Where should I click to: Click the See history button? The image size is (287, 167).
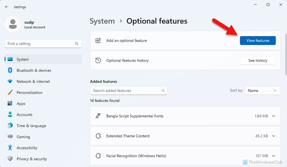[x=258, y=60]
